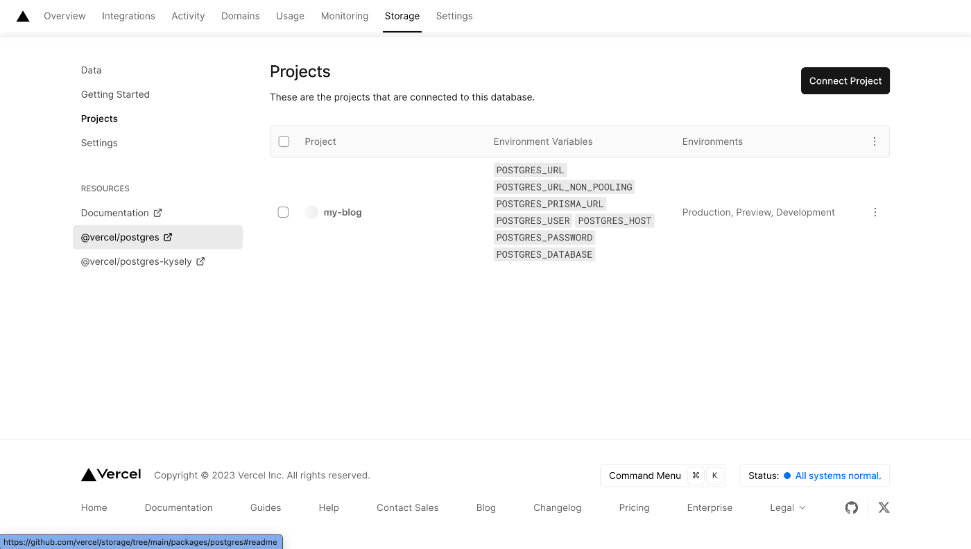Viewport: 971px width, 549px height.
Task: Open the my-blog row three-dot menu
Action: (x=875, y=212)
